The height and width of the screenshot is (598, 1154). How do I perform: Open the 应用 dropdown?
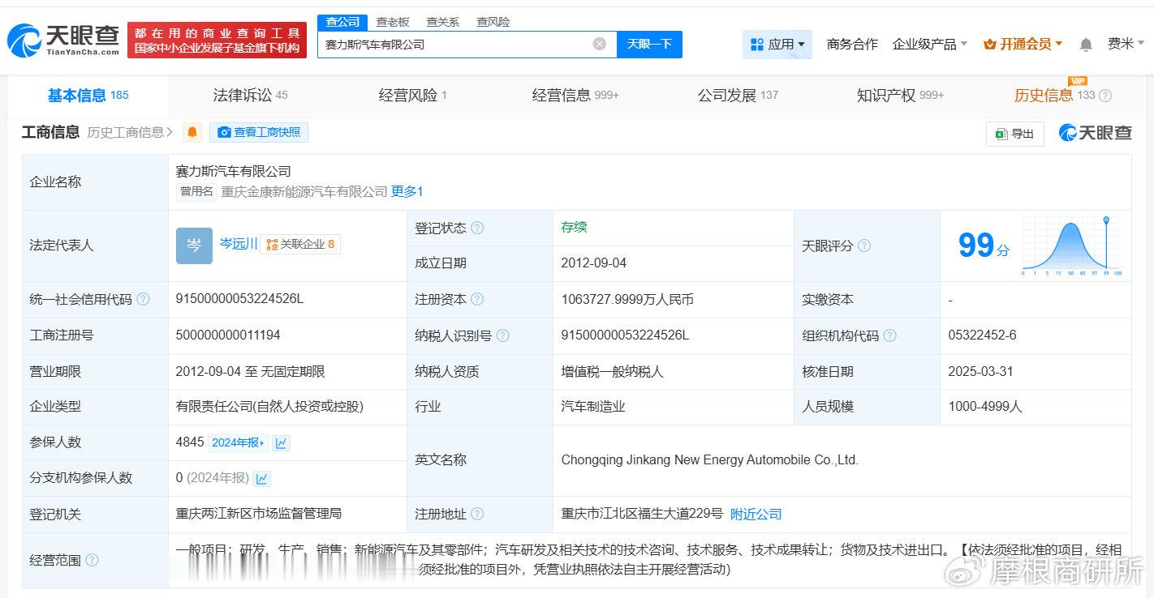(777, 44)
